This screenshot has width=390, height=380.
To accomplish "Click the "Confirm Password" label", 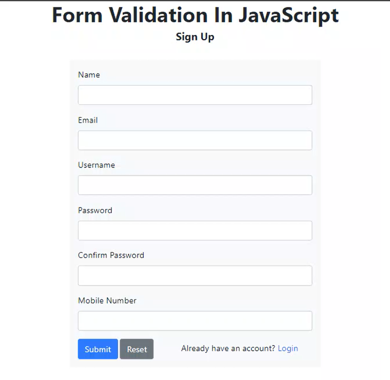I will pos(111,255).
